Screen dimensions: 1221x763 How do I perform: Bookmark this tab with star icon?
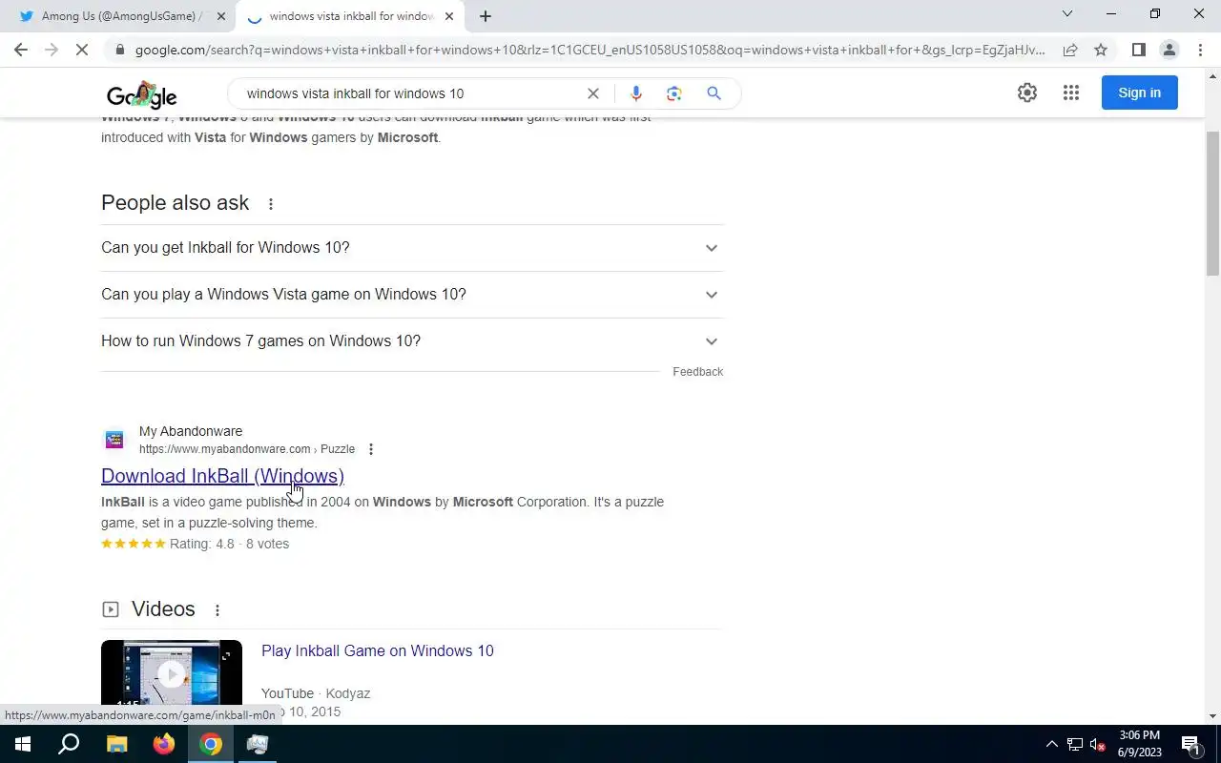point(1101,50)
